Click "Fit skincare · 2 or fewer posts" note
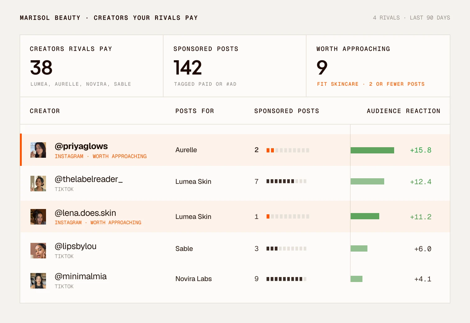The image size is (470, 323). click(x=371, y=84)
